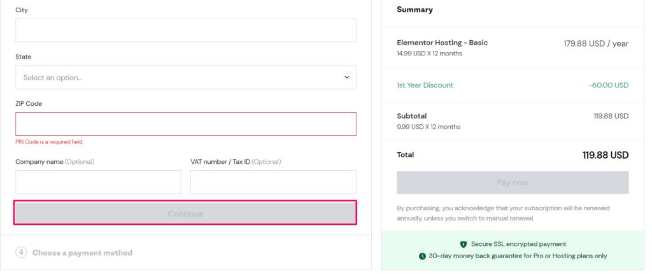
Task: Click the VAT number / Tax ID field
Action: click(x=274, y=182)
